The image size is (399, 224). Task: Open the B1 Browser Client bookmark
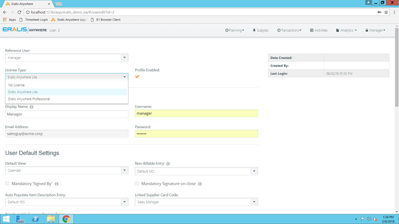[105, 19]
